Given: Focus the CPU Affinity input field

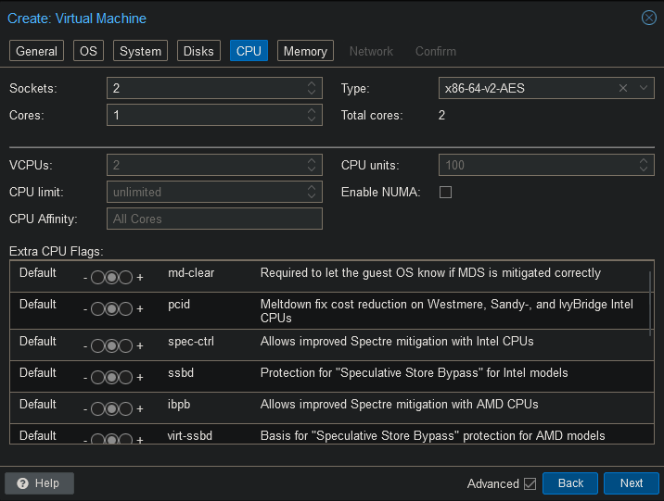Looking at the screenshot, I should click(x=214, y=219).
